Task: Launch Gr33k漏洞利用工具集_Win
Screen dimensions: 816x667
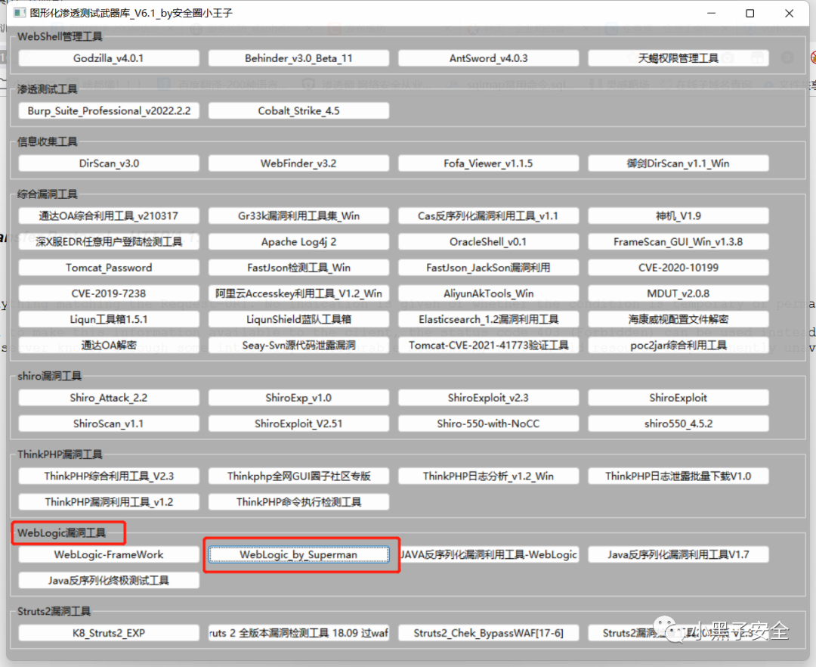Action: tap(298, 216)
